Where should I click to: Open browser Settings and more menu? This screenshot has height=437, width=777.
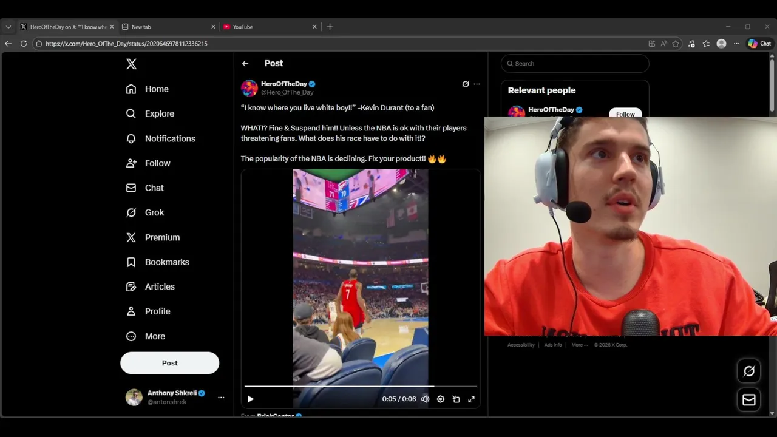[x=736, y=44]
